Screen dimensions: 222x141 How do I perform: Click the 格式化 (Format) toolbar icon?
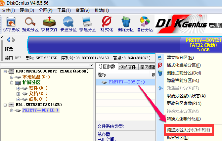click(106, 23)
